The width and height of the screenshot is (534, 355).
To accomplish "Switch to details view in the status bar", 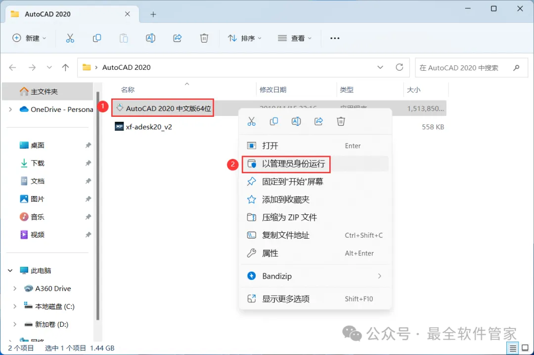I will point(513,348).
